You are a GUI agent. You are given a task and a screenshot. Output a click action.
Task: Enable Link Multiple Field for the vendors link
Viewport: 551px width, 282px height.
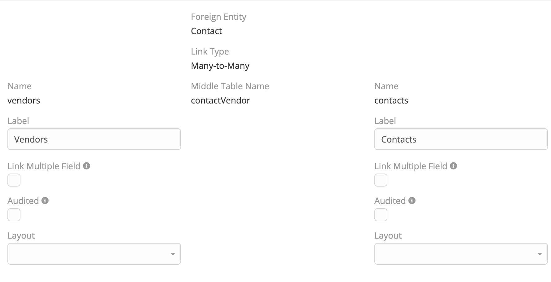(14, 180)
